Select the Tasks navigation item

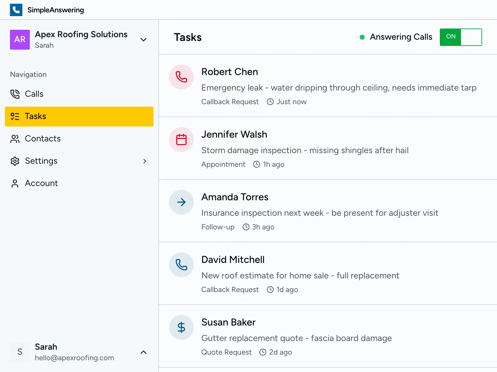(x=35, y=116)
